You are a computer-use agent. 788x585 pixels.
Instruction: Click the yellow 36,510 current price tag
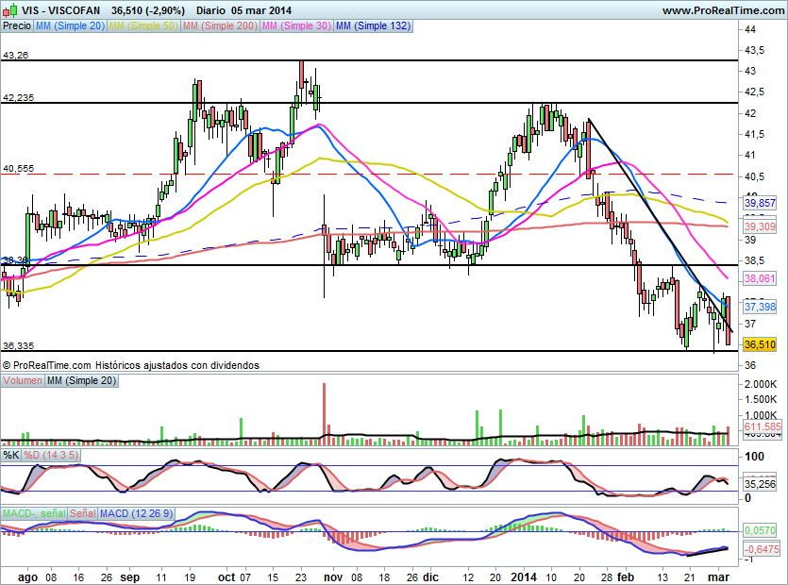coord(760,345)
